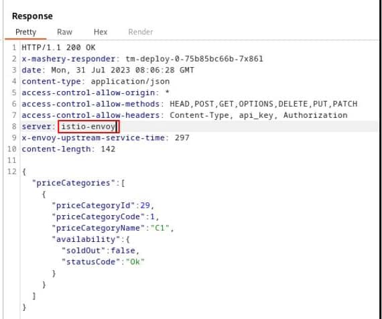The height and width of the screenshot is (319, 382).
Task: Switch to the Raw tab
Action: (x=64, y=32)
